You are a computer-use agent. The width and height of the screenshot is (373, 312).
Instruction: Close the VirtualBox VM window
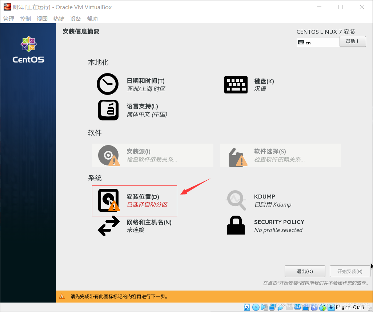tap(362, 7)
